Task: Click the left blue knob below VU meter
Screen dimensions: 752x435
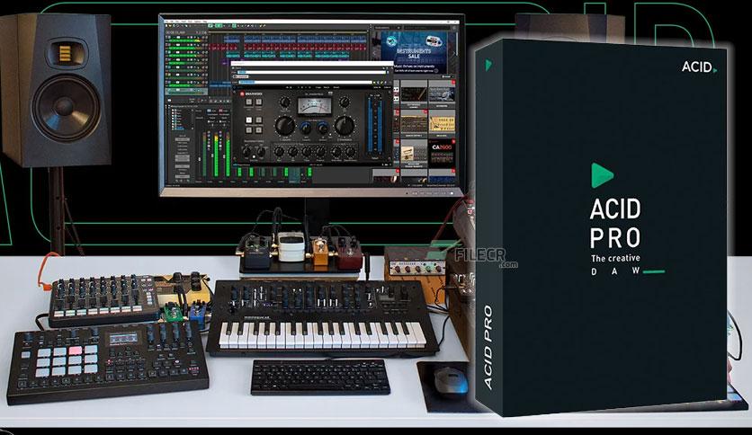Action: pos(305,128)
